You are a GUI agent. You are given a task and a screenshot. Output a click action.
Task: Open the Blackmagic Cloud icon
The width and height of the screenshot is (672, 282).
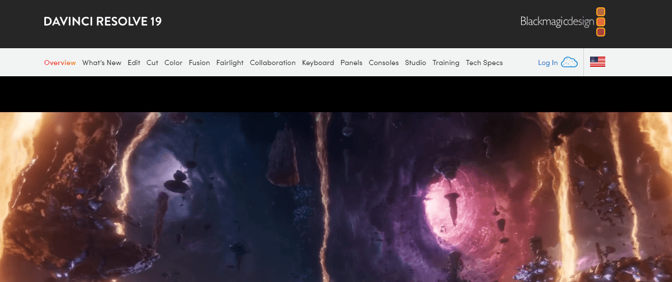point(569,62)
